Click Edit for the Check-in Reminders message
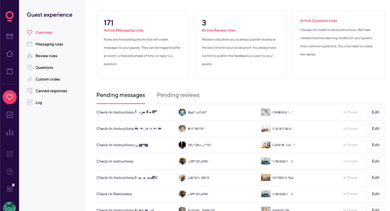 pyautogui.click(x=375, y=194)
